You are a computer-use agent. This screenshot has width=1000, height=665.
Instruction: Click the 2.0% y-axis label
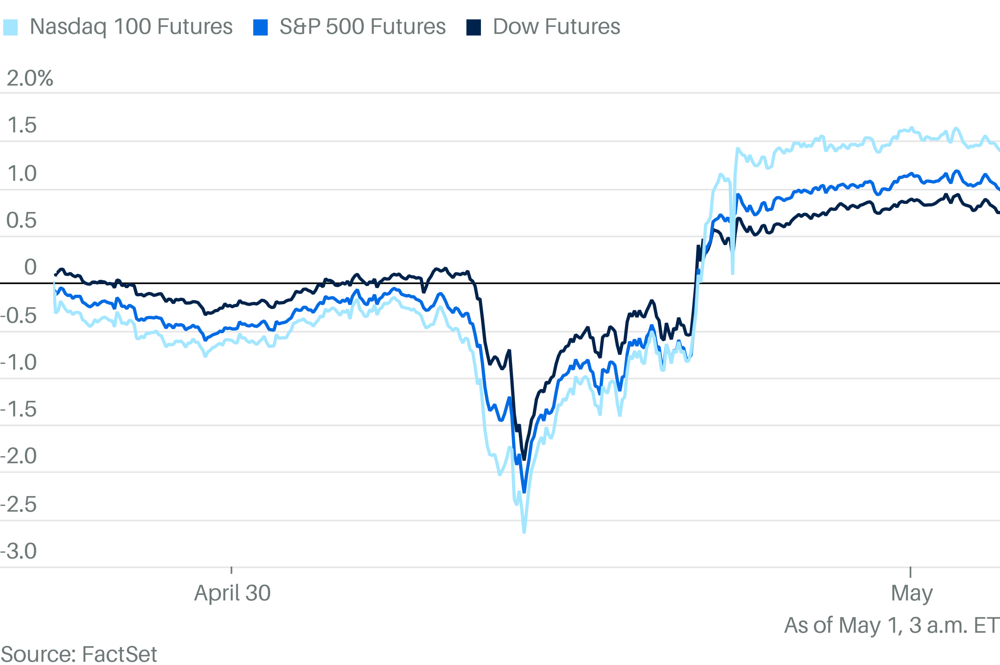30,79
